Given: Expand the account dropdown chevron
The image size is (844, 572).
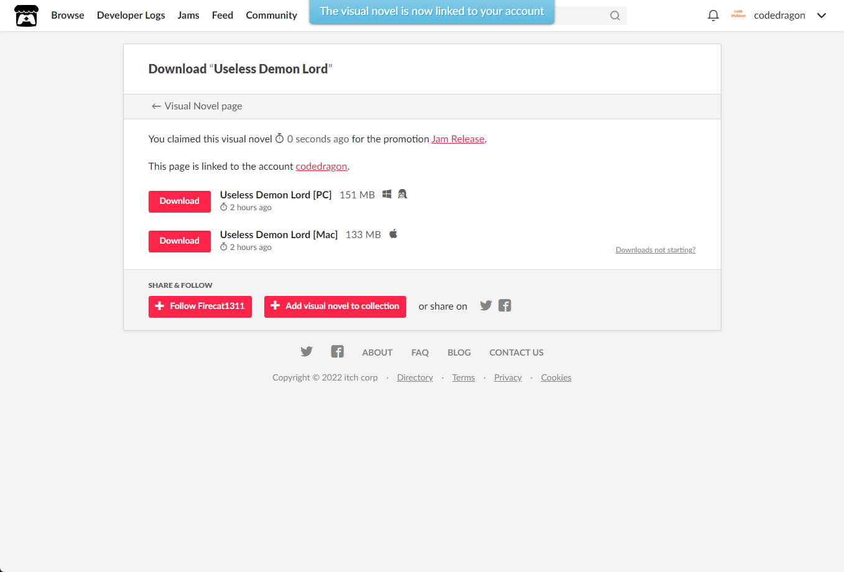Looking at the screenshot, I should pyautogui.click(x=822, y=16).
